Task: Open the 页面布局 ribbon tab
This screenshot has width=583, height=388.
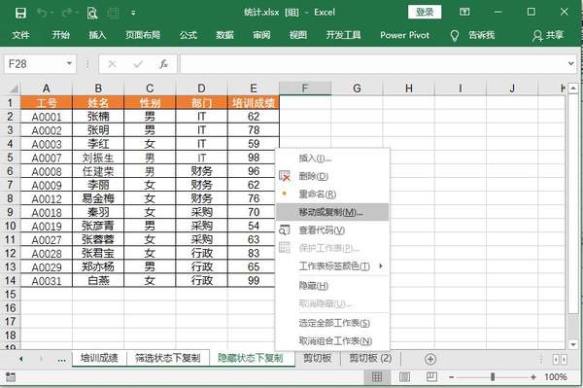Action: [143, 35]
